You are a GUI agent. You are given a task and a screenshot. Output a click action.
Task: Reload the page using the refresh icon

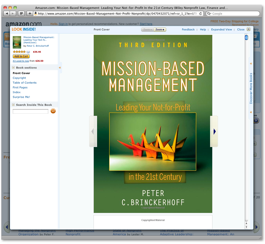[x=200, y=14]
